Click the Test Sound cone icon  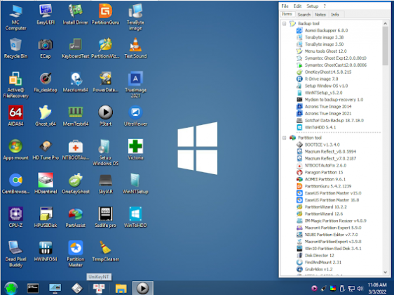(135, 48)
